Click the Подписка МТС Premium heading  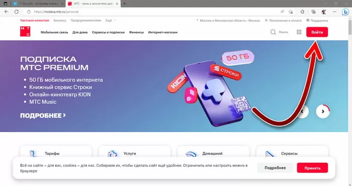(54, 64)
